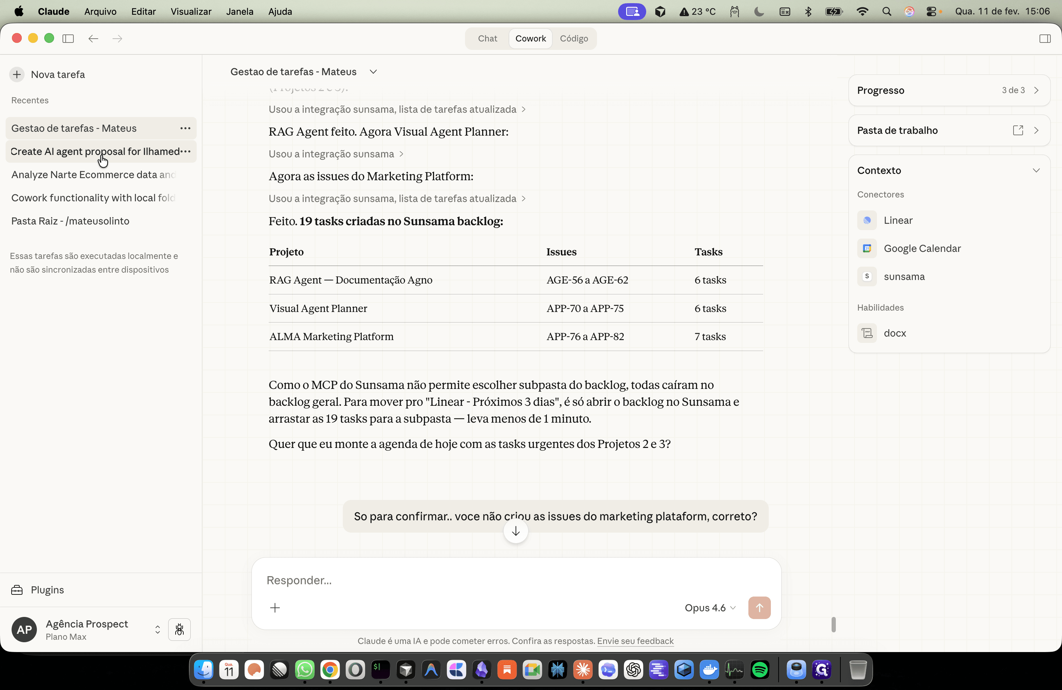The height and width of the screenshot is (690, 1062).
Task: Click the Linear connector icon
Action: (866, 221)
